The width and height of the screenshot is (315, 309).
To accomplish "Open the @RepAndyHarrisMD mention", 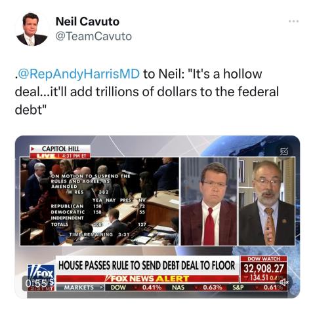I will tap(77, 74).
